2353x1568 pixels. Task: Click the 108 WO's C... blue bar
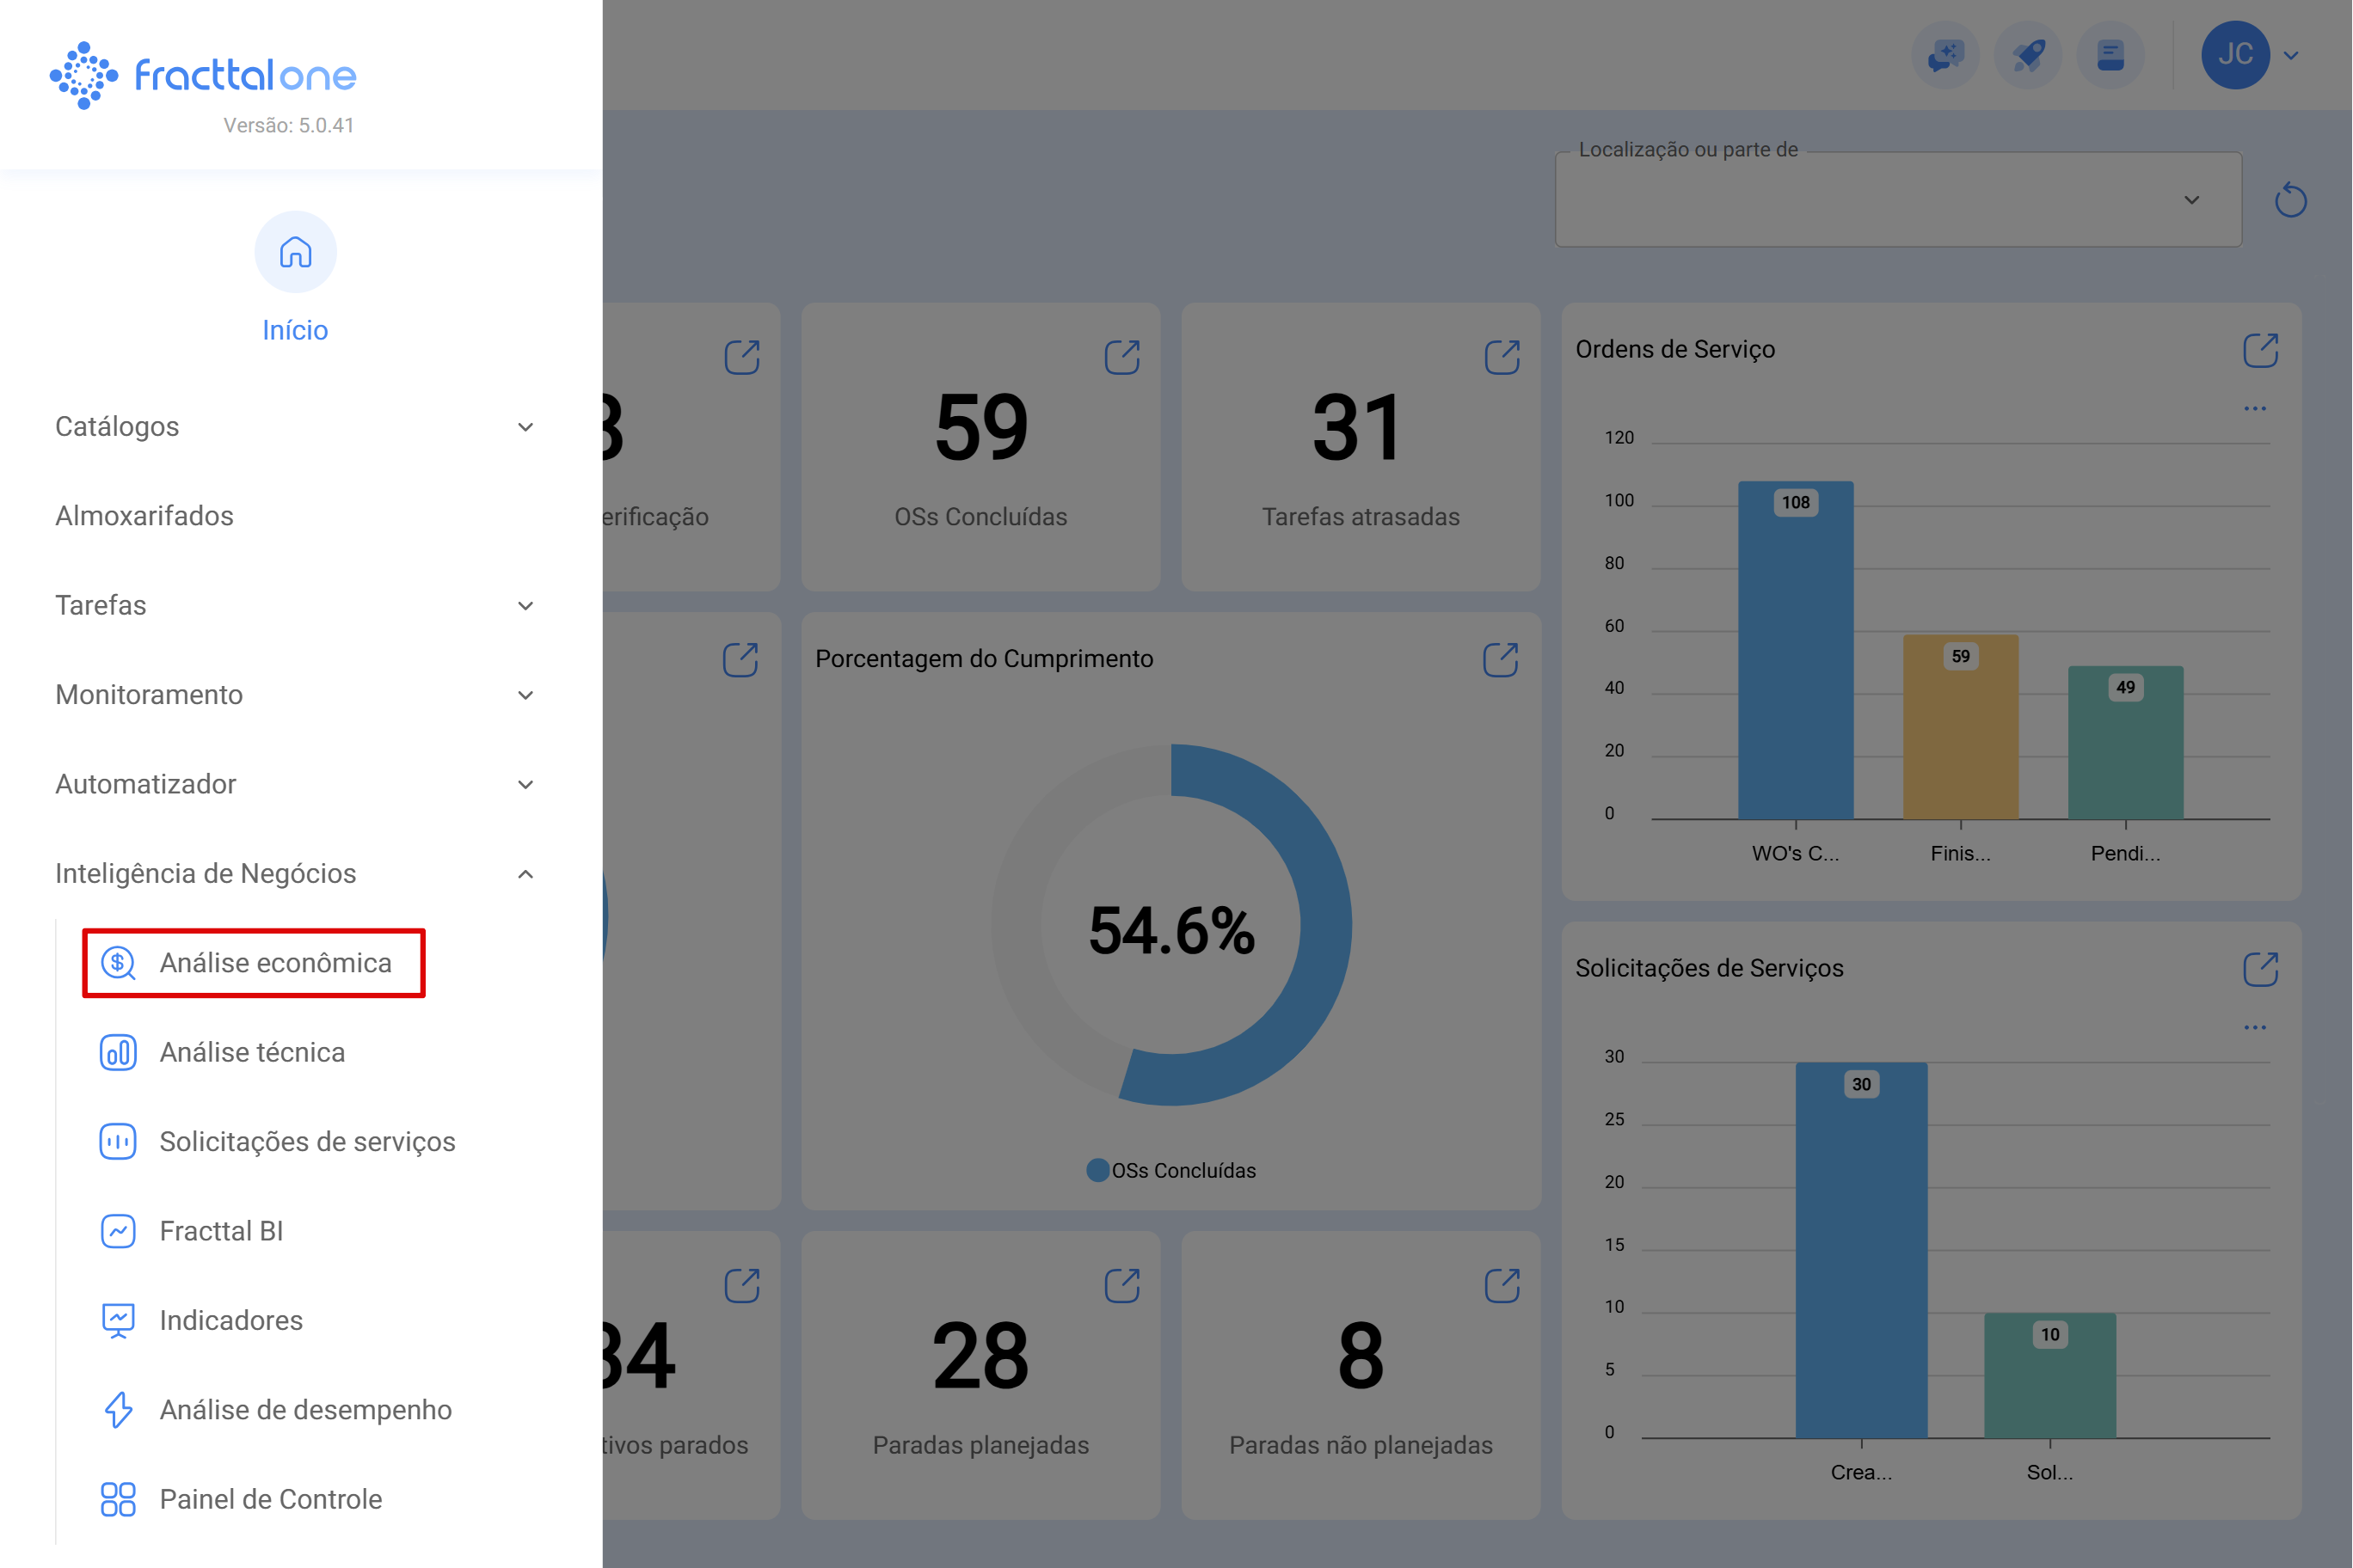(1796, 650)
